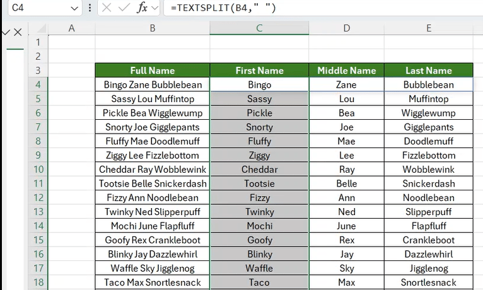Select row 2 header
The height and width of the screenshot is (290, 483).
38,56
